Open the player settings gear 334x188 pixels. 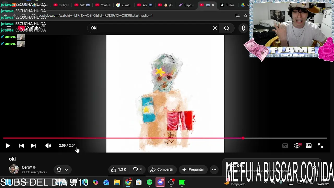297,146
